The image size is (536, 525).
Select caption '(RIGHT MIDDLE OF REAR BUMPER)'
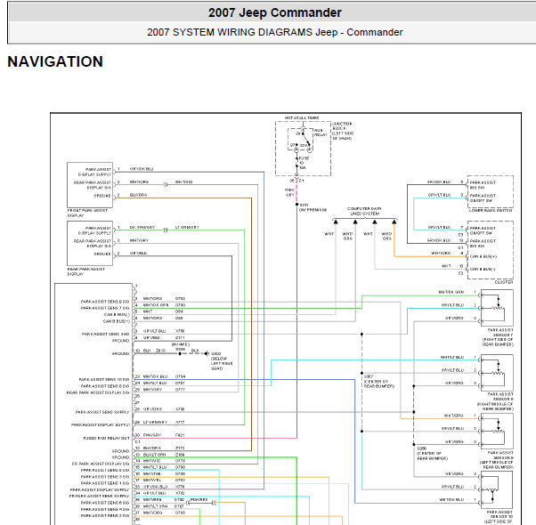(496, 407)
